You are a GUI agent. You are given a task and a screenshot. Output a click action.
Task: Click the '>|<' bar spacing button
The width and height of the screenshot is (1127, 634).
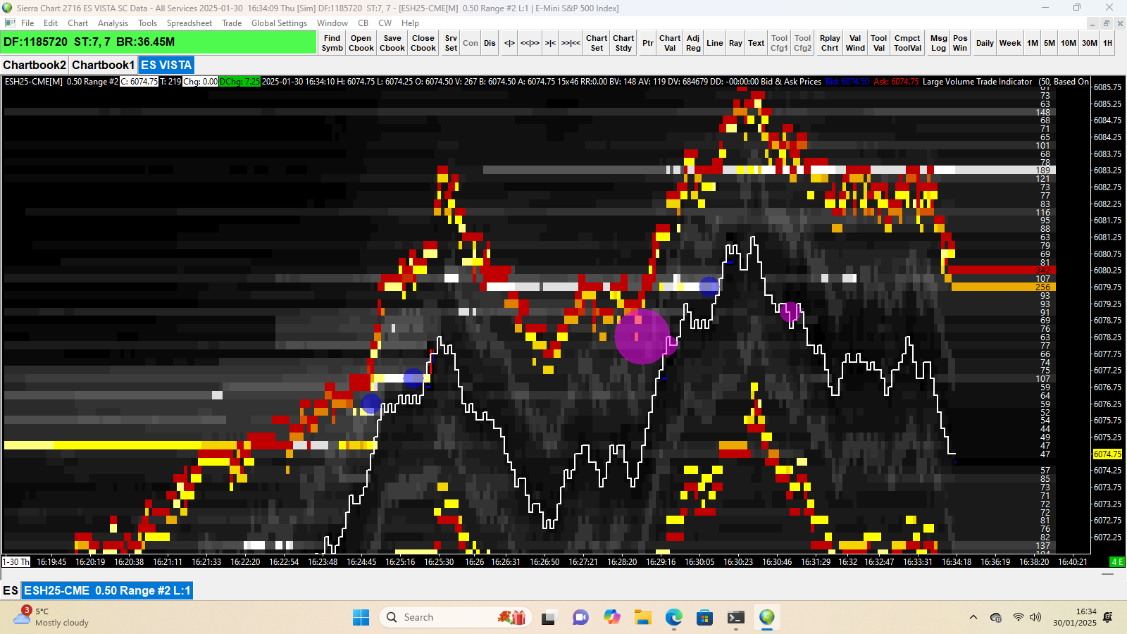(550, 43)
